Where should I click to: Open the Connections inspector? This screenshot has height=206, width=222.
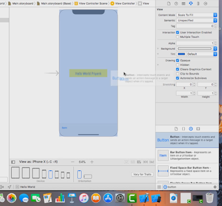pyautogui.click(x=205, y=3)
